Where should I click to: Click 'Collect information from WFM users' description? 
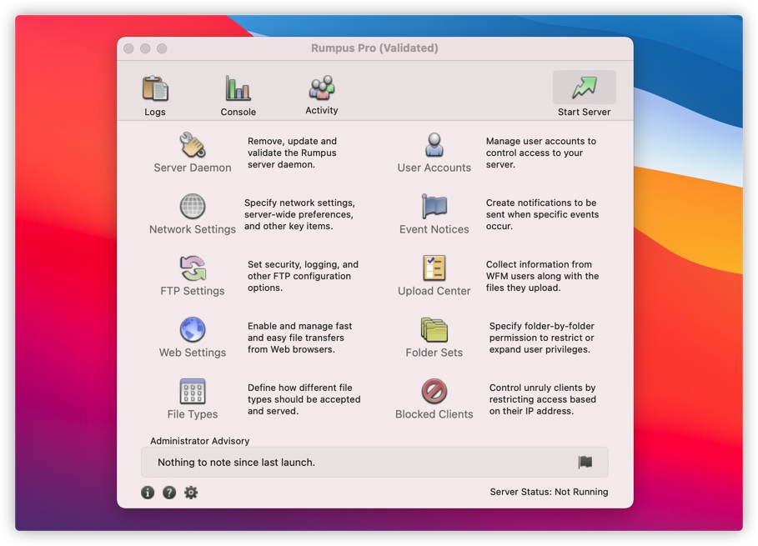click(x=542, y=276)
